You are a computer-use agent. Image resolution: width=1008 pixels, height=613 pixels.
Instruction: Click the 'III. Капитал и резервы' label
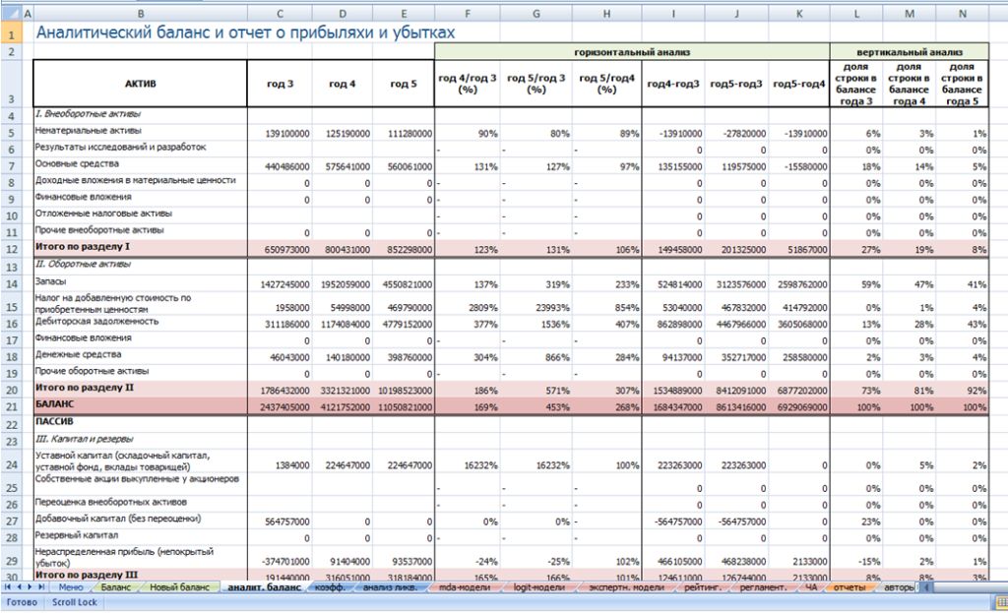tap(85, 439)
